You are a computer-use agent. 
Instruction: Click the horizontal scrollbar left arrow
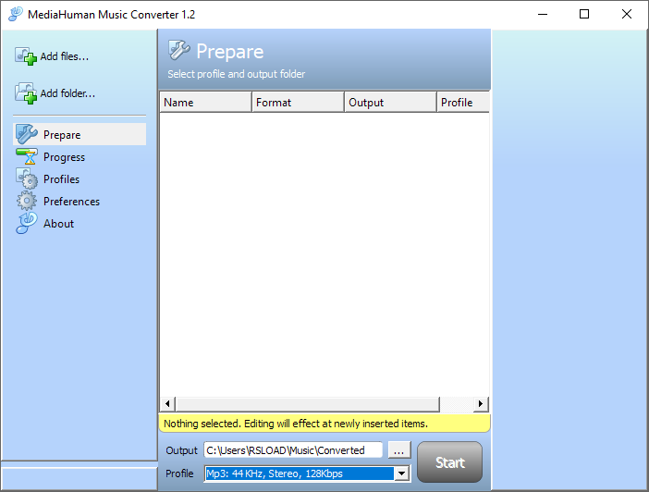[x=167, y=403]
